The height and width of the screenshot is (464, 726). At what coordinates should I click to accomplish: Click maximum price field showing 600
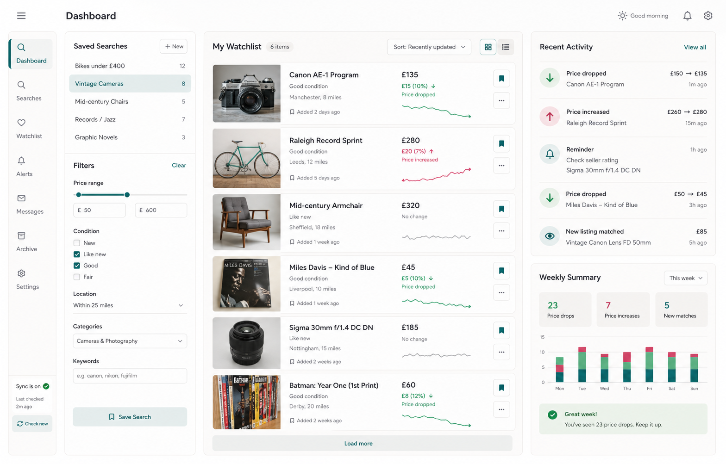pyautogui.click(x=161, y=210)
